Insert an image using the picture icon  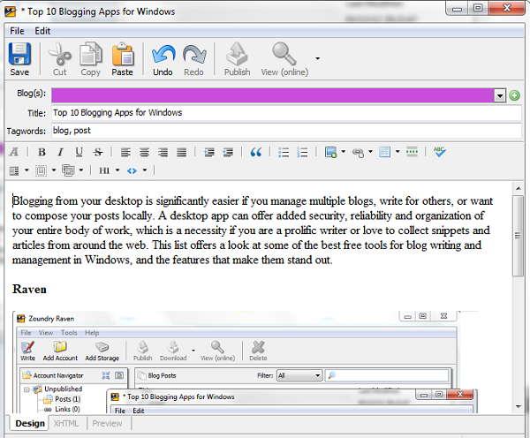pyautogui.click(x=330, y=153)
